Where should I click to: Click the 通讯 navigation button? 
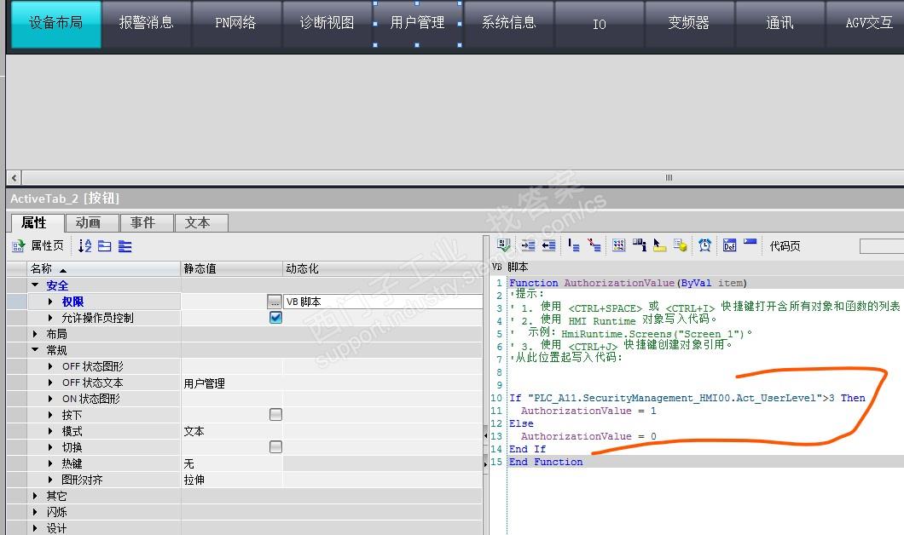(780, 23)
